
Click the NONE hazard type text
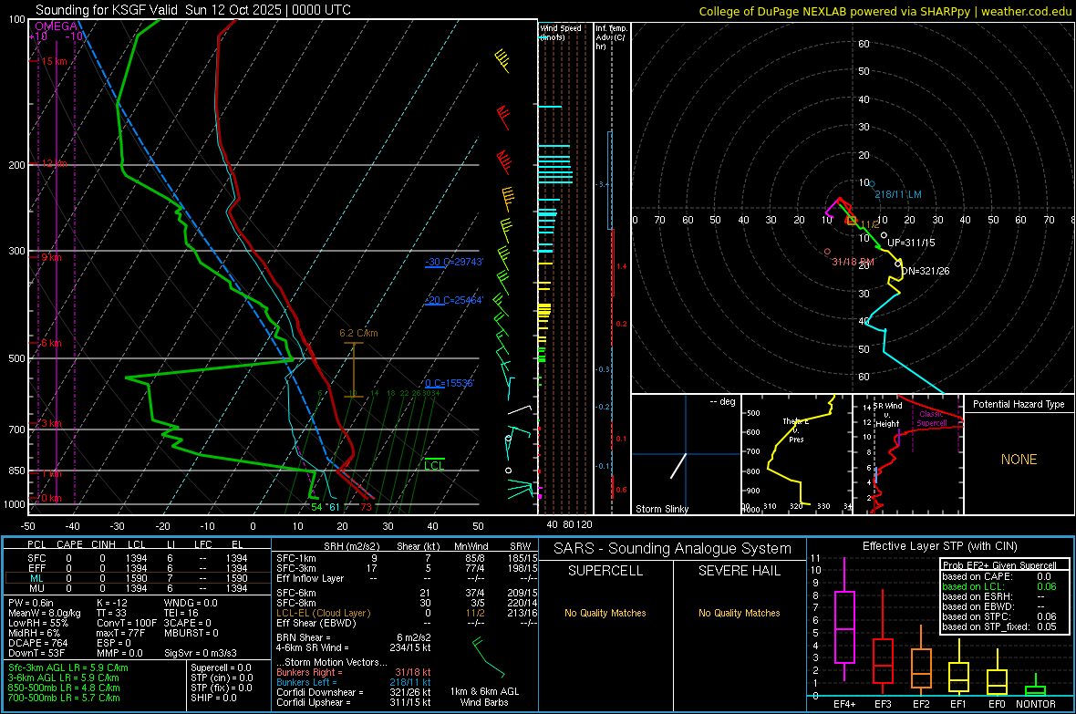click(x=1019, y=460)
